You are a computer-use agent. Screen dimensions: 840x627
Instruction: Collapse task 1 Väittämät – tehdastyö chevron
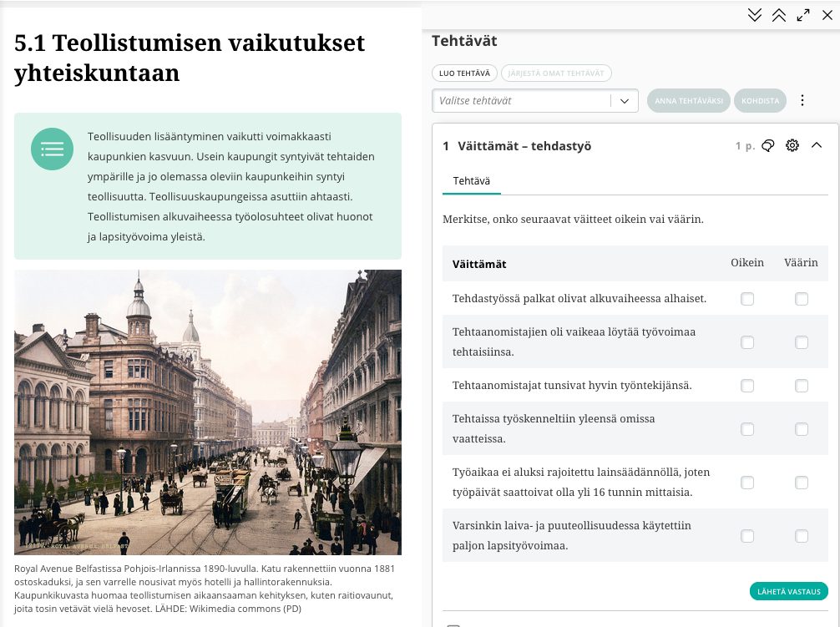pyautogui.click(x=817, y=146)
